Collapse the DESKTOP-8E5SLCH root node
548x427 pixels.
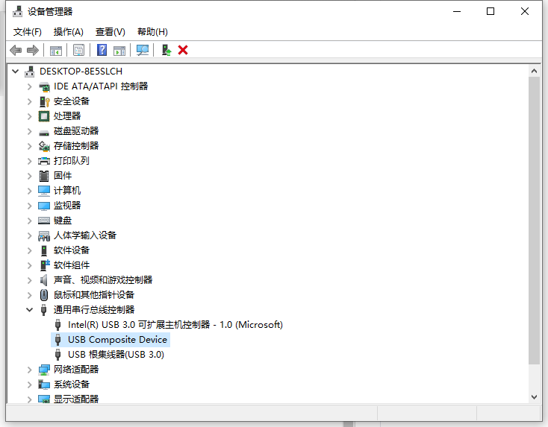(x=16, y=71)
